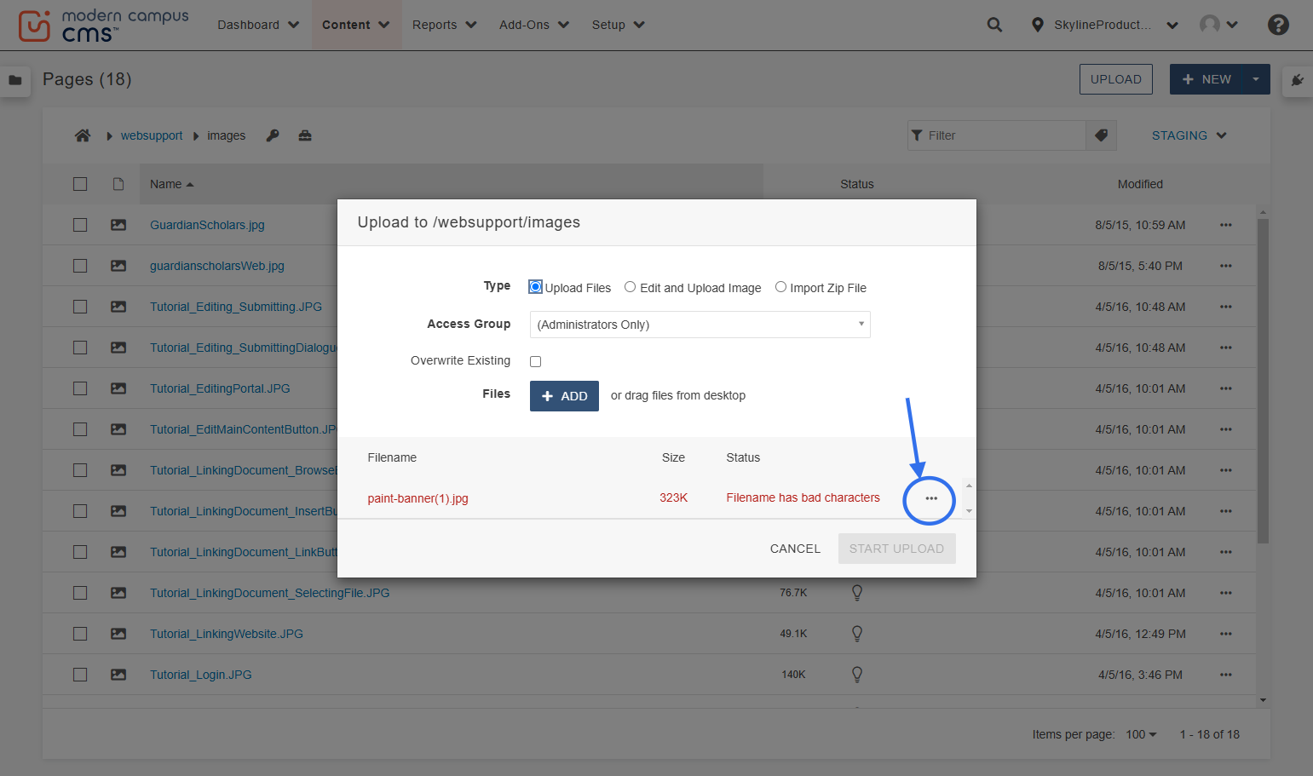
Task: Open the NEW button dropdown arrow
Action: [x=1256, y=79]
